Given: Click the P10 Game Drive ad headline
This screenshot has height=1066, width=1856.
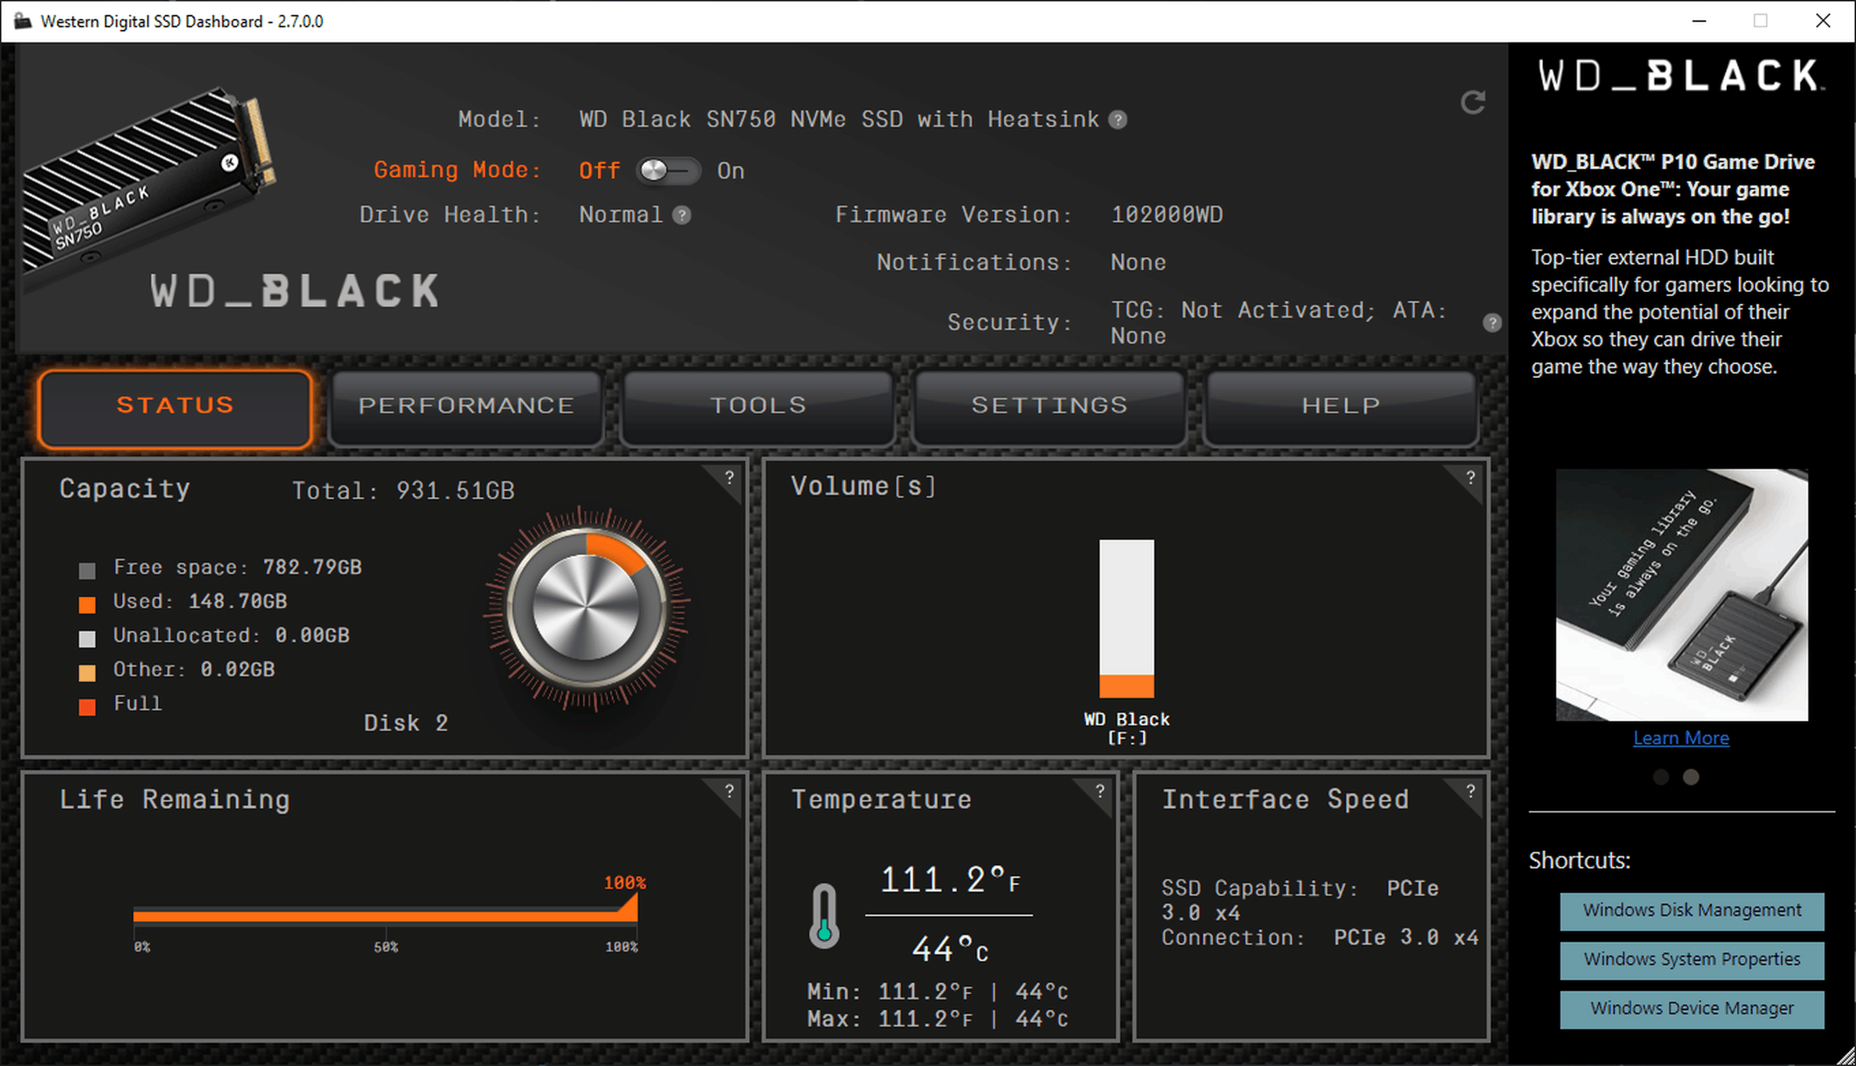Looking at the screenshot, I should [1673, 189].
